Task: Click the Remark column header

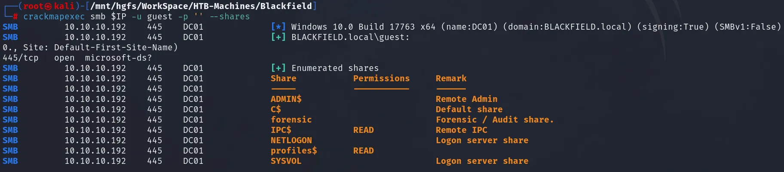Action: [451, 78]
